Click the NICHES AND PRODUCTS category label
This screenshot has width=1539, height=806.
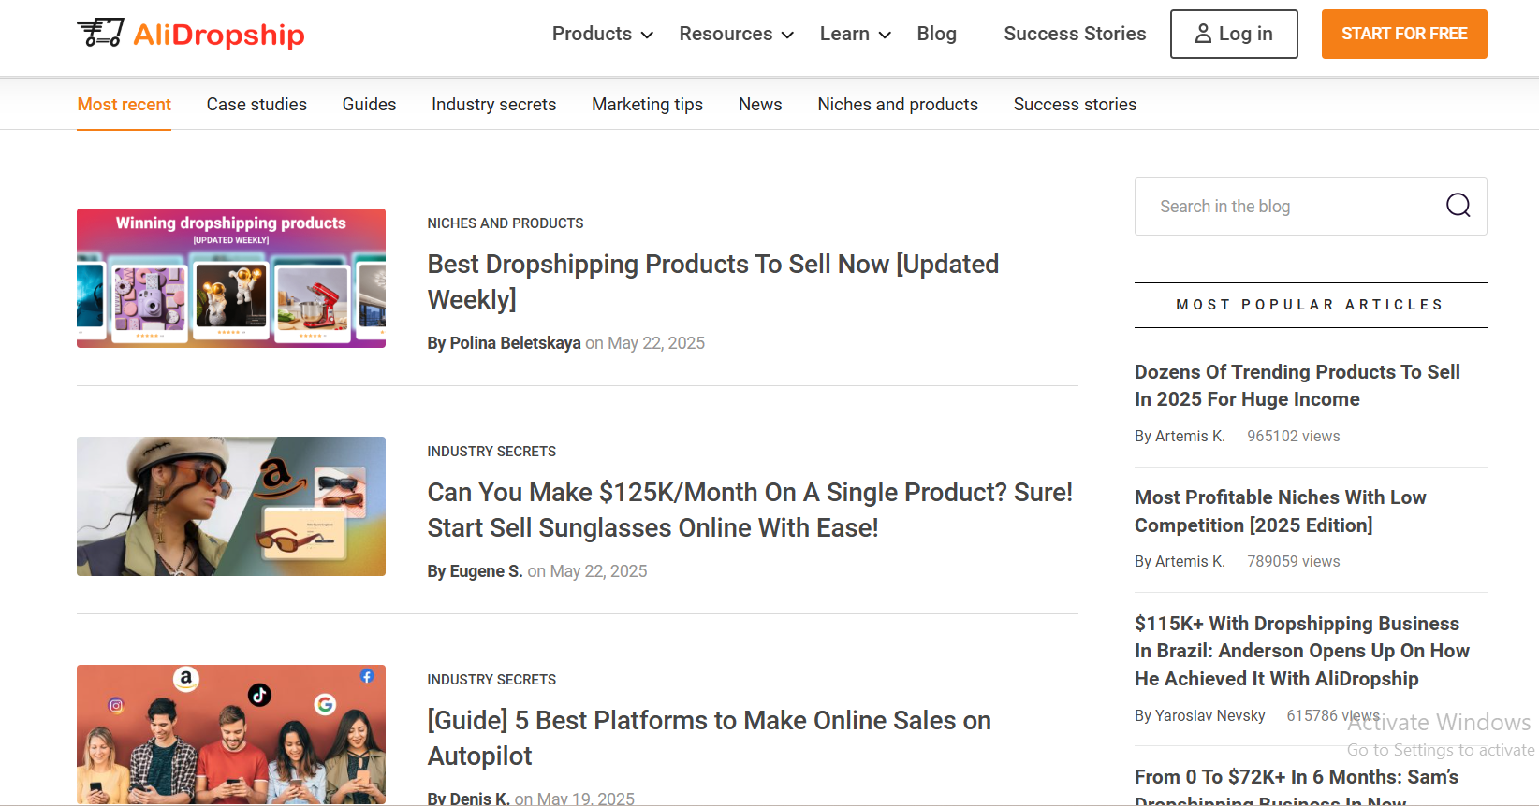click(x=506, y=223)
